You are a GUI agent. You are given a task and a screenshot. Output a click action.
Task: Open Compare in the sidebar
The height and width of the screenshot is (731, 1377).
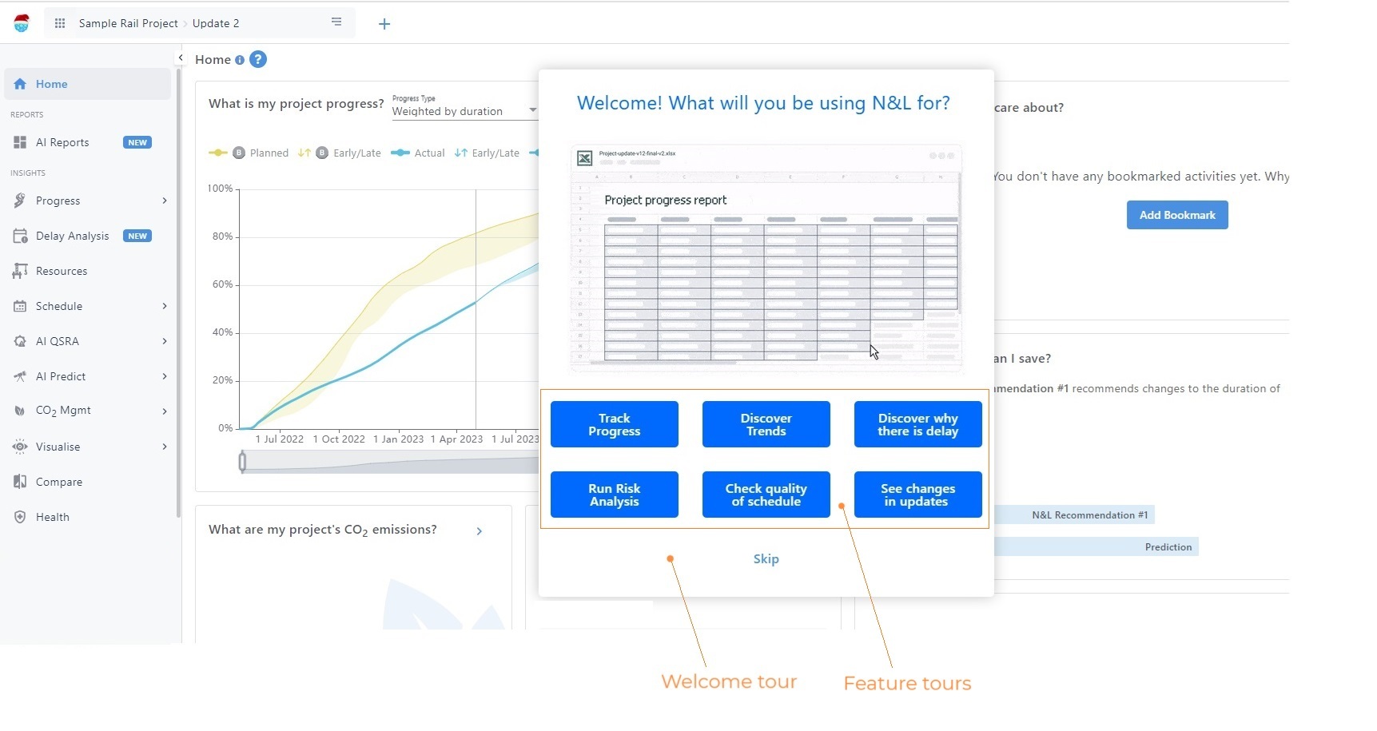coord(58,482)
